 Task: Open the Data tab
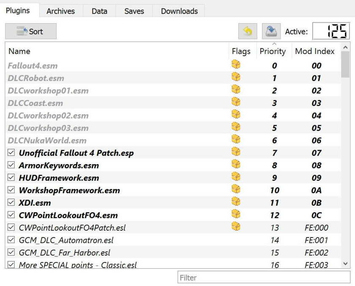click(99, 11)
